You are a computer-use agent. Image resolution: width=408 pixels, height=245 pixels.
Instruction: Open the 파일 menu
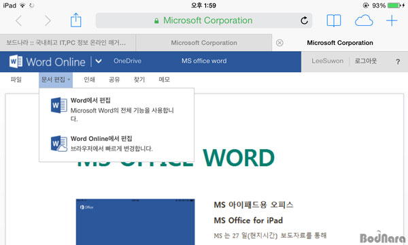point(16,80)
